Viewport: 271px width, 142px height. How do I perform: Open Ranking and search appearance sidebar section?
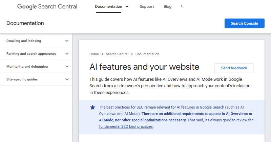pos(36,54)
